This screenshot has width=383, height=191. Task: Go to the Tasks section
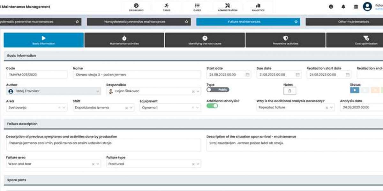pyautogui.click(x=167, y=7)
